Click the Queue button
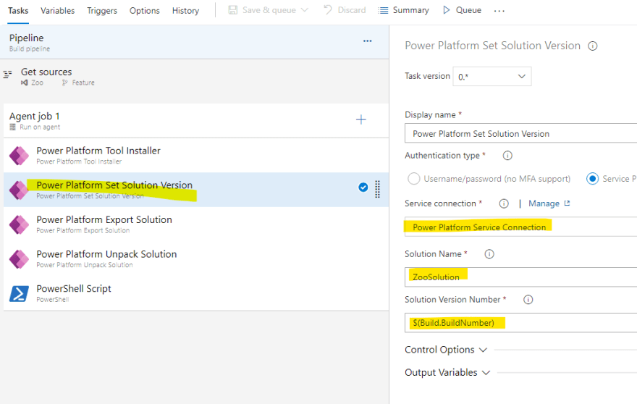Viewport: 637px width, 404px height. (x=462, y=10)
